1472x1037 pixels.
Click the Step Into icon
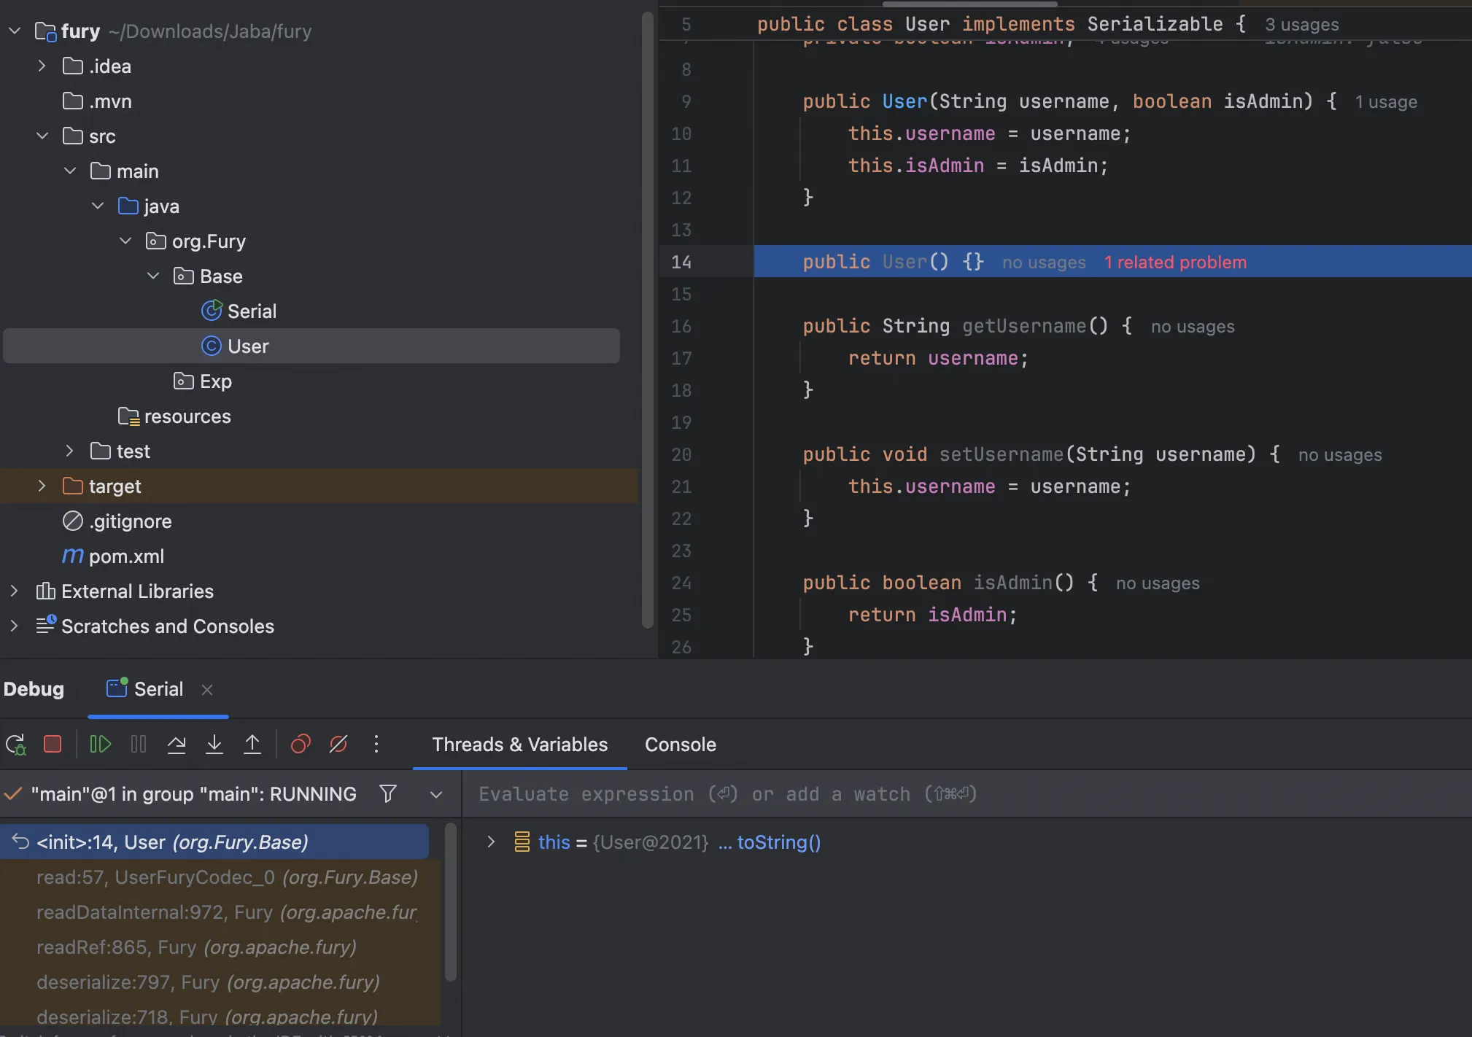point(214,745)
